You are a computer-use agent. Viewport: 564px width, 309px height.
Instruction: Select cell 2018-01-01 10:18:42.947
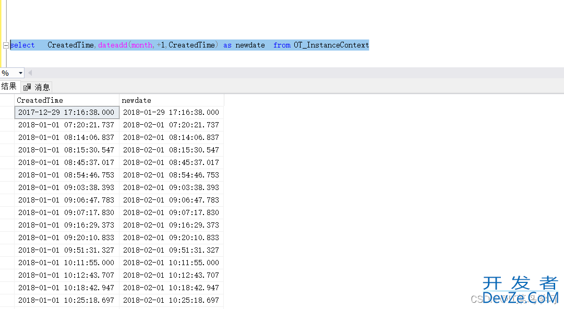point(67,288)
